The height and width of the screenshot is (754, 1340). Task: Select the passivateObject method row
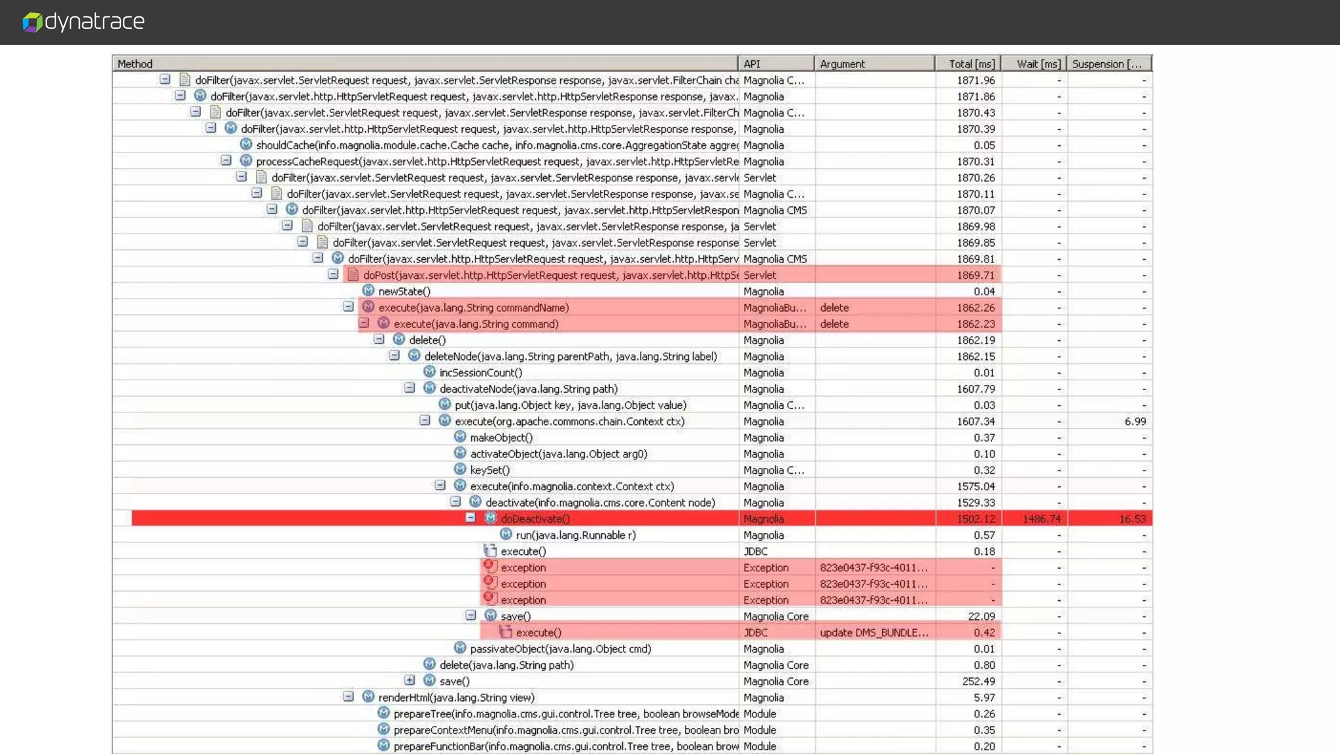coord(560,649)
